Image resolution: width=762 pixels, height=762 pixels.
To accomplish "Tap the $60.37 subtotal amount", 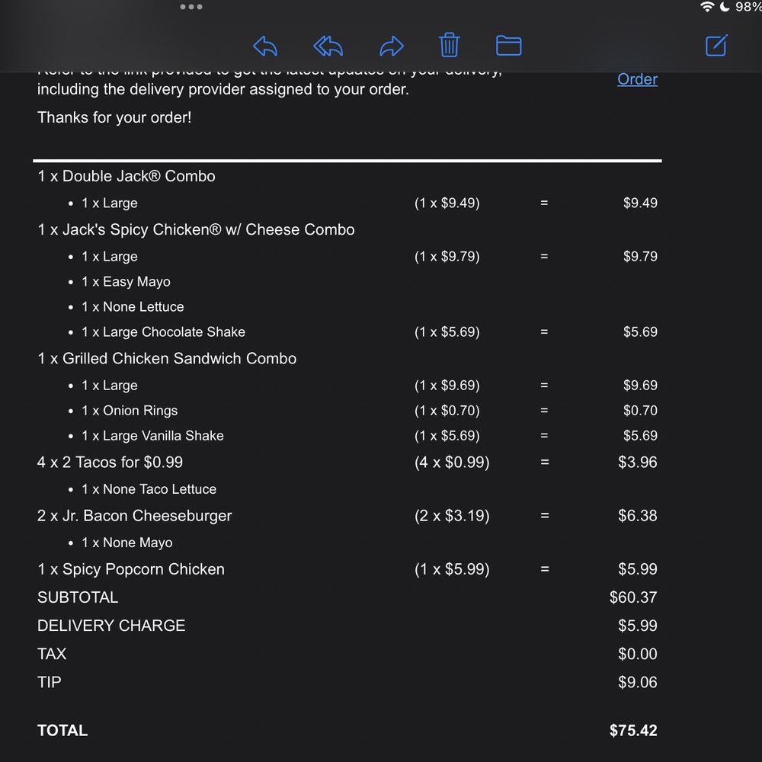I will tap(633, 597).
